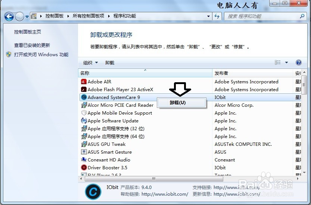
Task: Click the Adobe Flash Player icon
Action: 84,89
